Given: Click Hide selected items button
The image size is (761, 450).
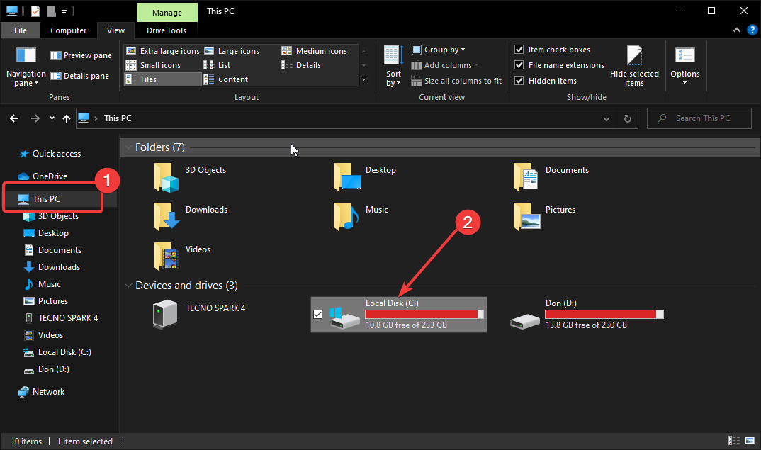Looking at the screenshot, I should tap(634, 67).
